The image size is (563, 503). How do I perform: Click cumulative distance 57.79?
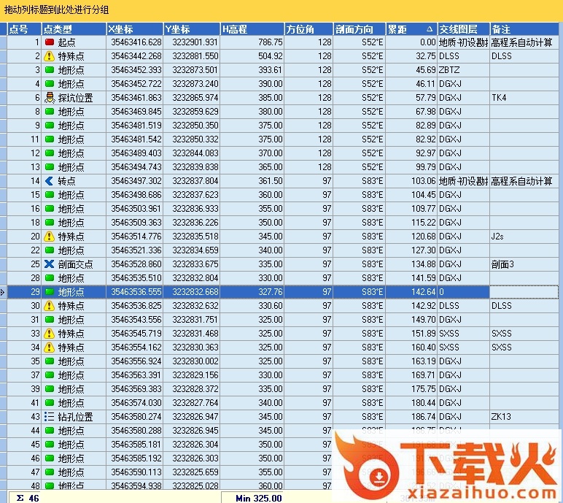(x=411, y=97)
